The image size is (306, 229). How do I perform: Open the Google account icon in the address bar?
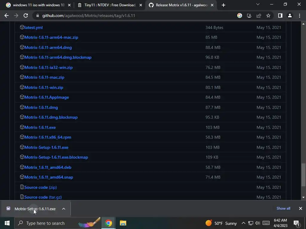coord(240,16)
